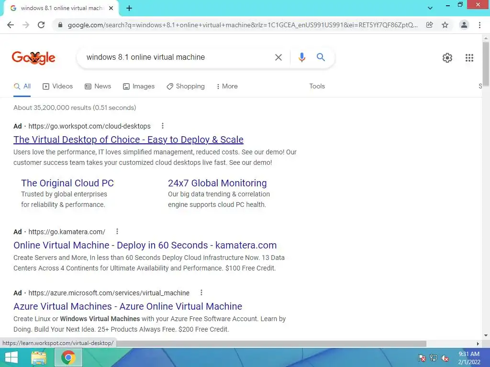Click the search query input field
490x367 pixels.
[x=178, y=57]
